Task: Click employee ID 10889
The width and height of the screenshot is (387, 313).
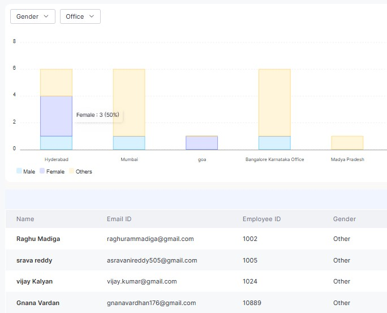Action: [x=252, y=303]
